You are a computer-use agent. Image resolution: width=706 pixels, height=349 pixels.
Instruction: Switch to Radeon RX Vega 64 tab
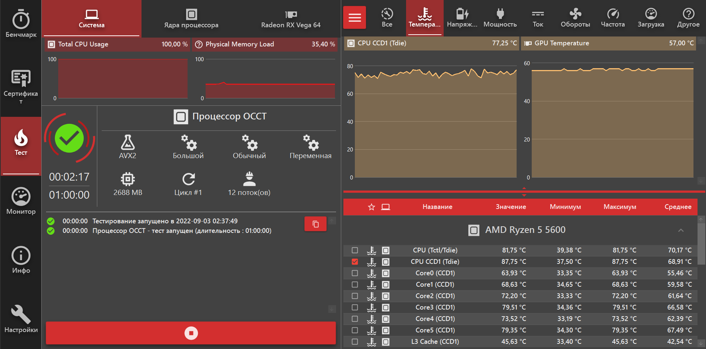pos(291,18)
